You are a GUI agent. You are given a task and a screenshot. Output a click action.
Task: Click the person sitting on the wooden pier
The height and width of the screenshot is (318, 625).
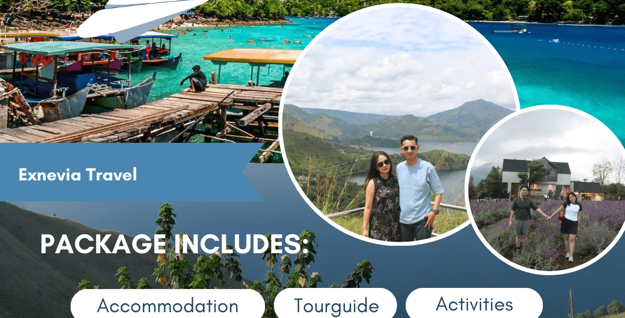195,79
